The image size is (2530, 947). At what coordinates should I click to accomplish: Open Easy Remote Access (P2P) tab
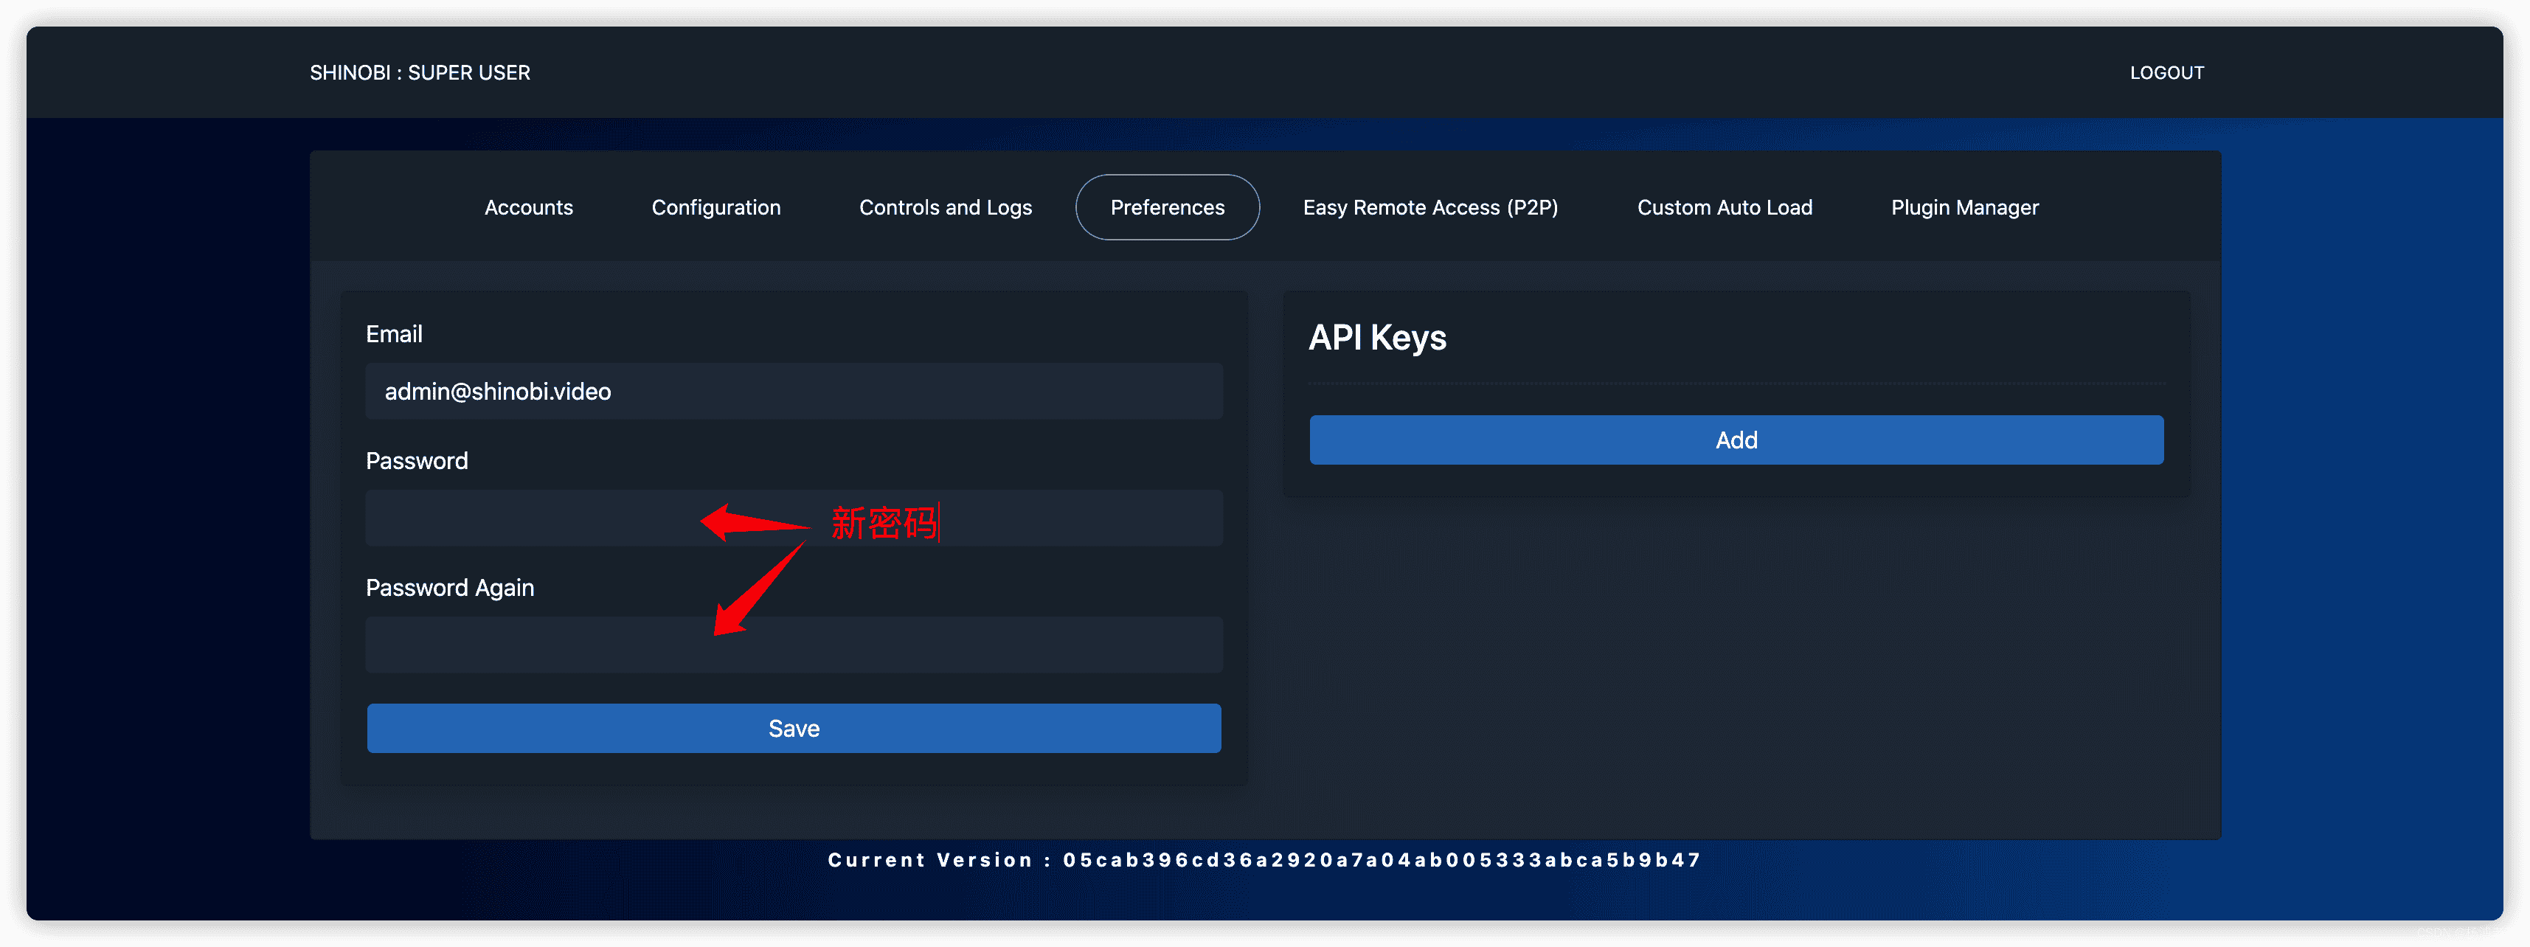pos(1430,207)
